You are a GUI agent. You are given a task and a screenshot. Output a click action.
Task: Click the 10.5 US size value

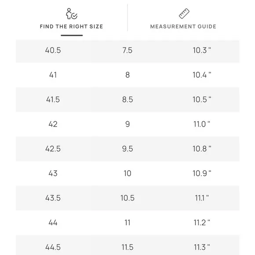coord(127,198)
